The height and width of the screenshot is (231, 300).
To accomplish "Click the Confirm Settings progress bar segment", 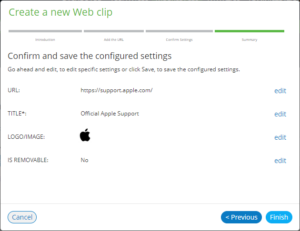I will point(179,31).
